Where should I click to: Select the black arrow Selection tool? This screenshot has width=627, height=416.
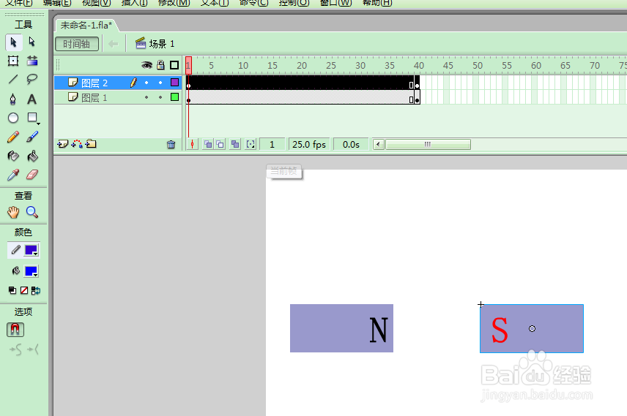(x=13, y=42)
